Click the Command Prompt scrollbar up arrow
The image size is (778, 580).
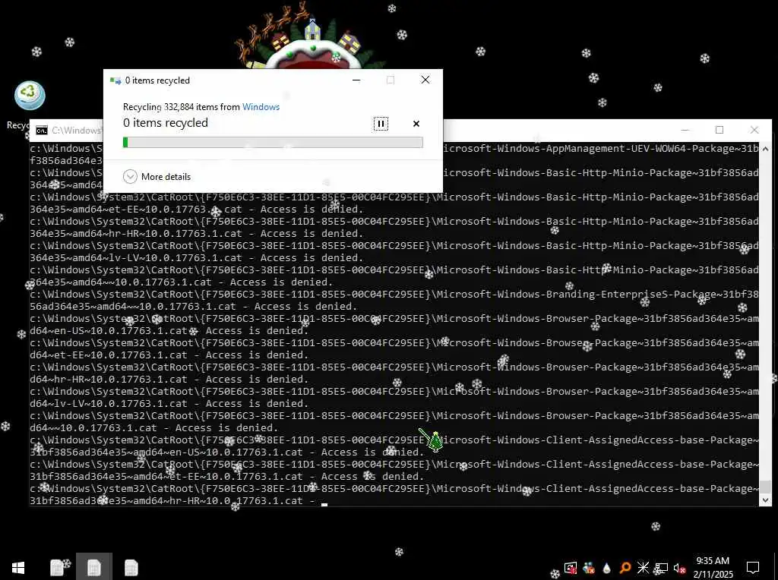coord(765,148)
